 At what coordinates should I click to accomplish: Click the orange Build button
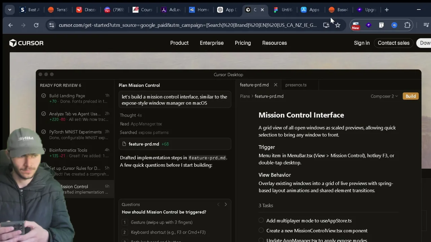(410, 96)
